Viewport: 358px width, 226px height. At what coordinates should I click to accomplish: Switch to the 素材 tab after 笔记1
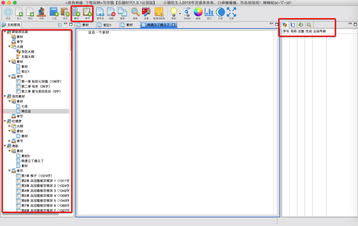coord(129,25)
